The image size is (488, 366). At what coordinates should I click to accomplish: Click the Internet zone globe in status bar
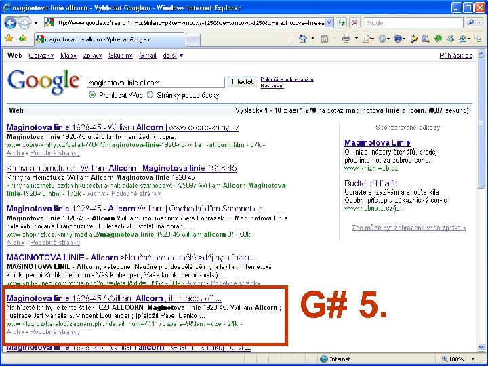[324, 359]
